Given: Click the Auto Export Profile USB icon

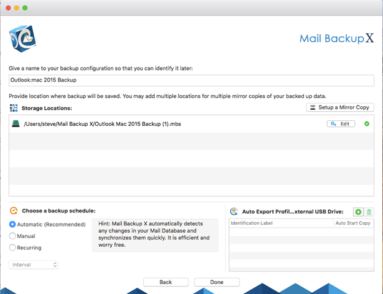Looking at the screenshot, I should click(234, 212).
